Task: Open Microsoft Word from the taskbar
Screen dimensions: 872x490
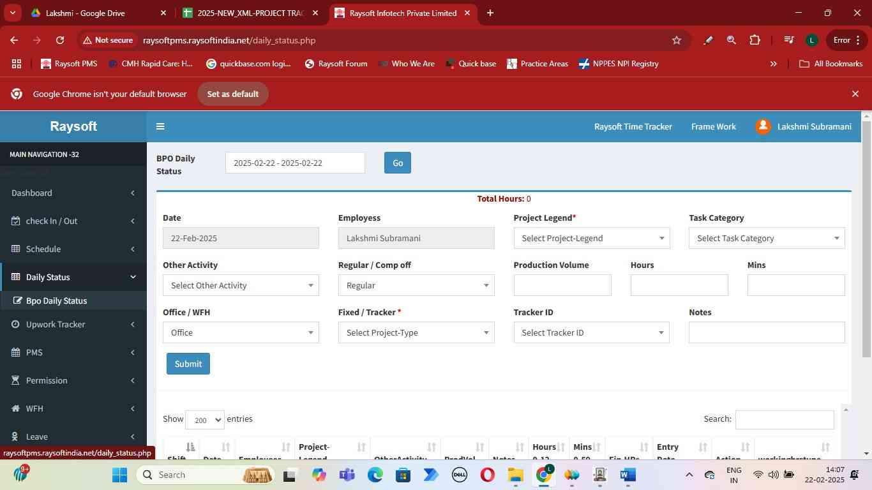Action: pos(628,475)
